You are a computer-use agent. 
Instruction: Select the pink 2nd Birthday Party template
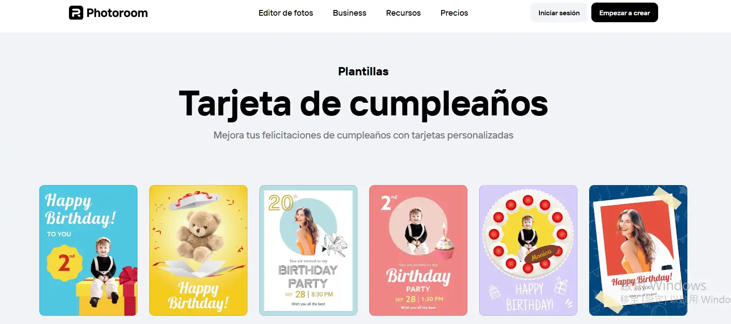tap(418, 250)
